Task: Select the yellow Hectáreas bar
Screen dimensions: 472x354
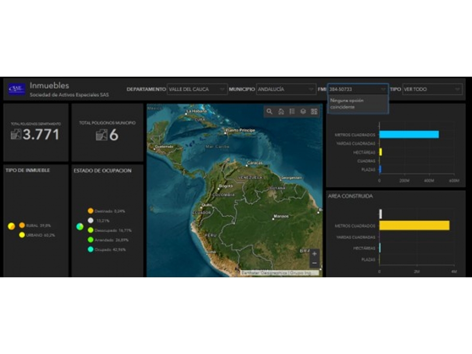Action: 381,152
